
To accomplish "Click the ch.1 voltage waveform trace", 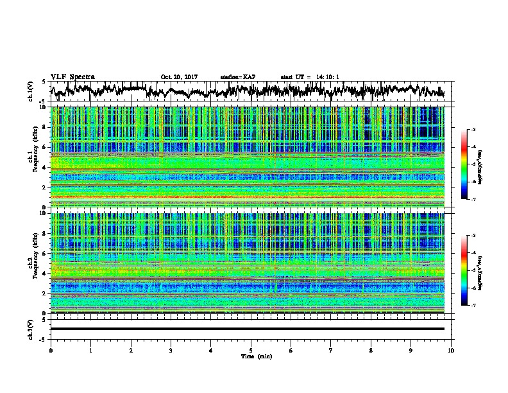I will pos(247,91).
